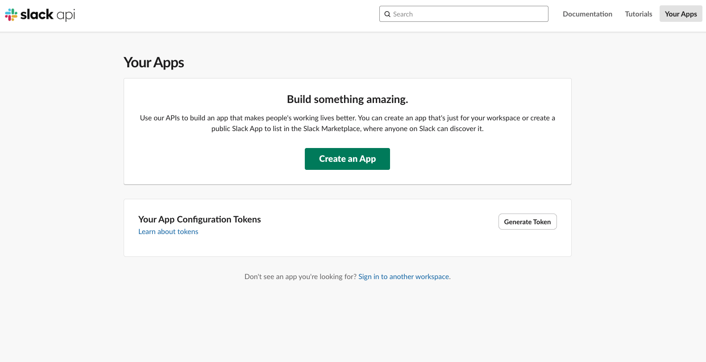Click the Generate Token button

coord(527,222)
